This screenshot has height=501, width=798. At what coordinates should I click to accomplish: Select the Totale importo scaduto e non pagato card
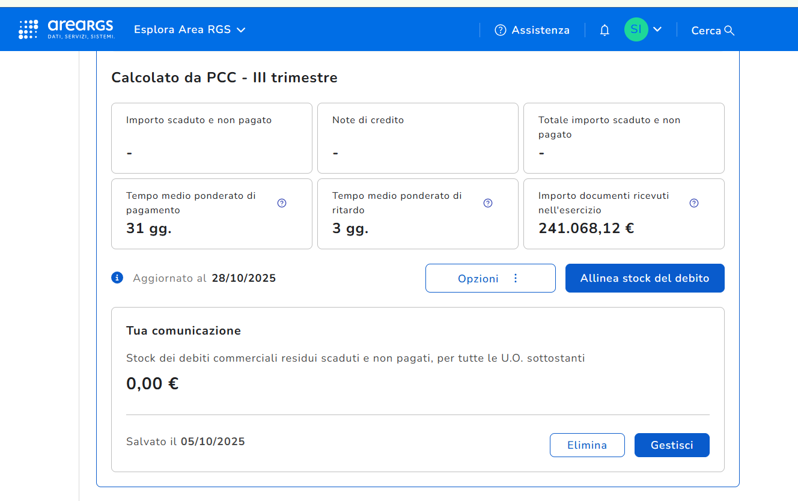[x=624, y=138]
